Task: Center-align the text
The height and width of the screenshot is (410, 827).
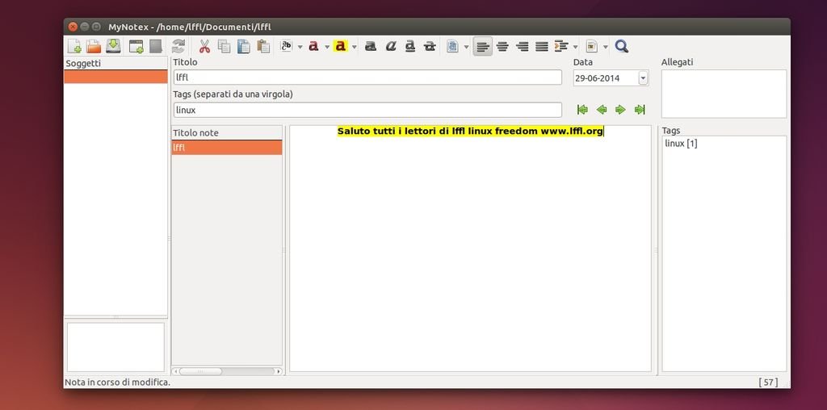Action: [x=502, y=47]
